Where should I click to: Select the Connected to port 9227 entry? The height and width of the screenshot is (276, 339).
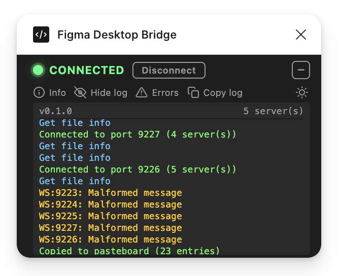click(138, 134)
